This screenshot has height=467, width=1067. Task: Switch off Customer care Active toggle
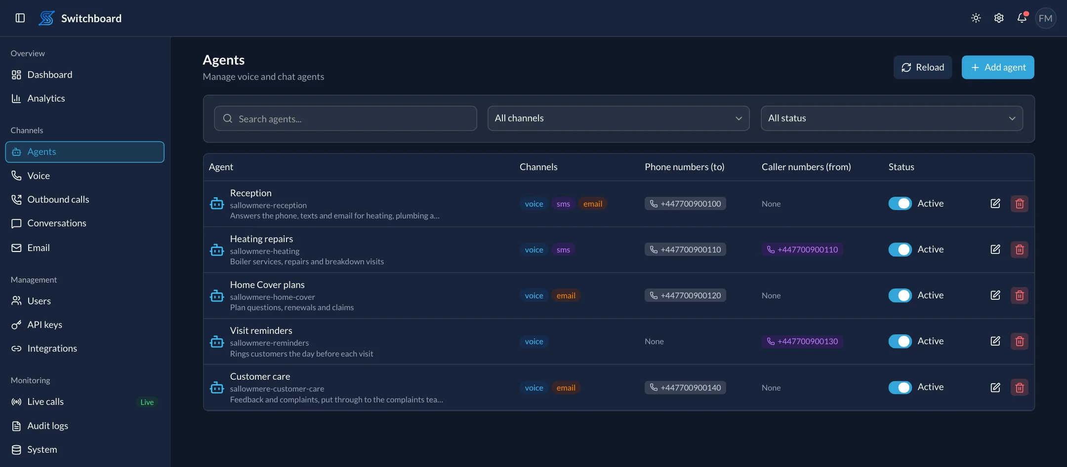(x=900, y=388)
